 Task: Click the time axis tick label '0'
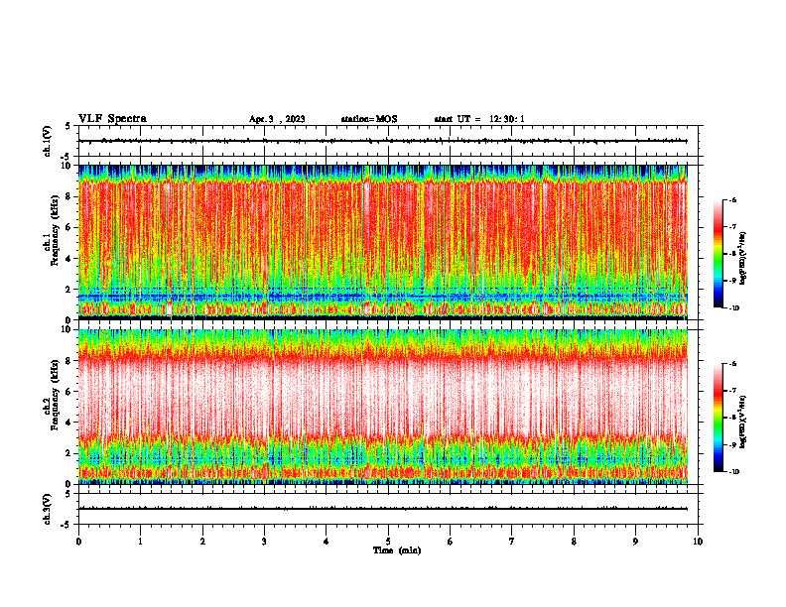click(78, 542)
